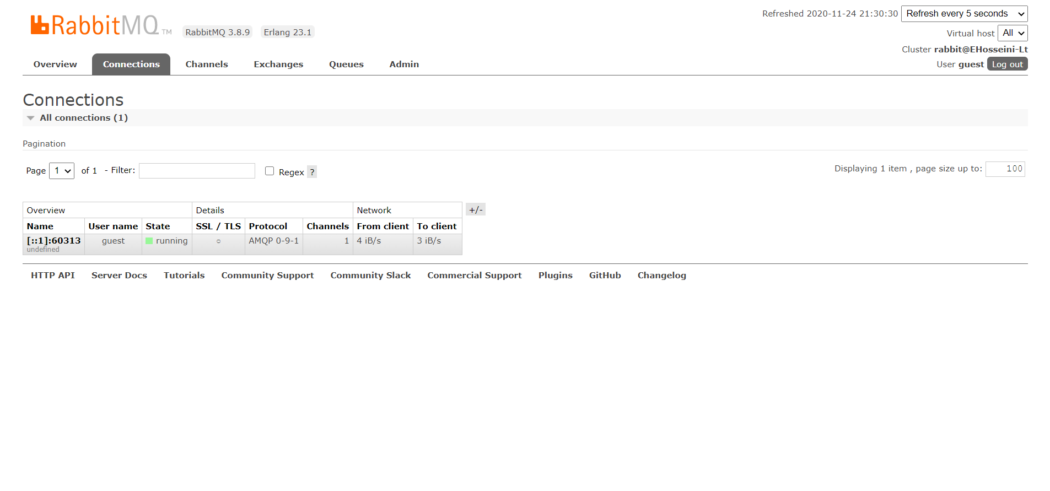
Task: Open the Commercial Support link
Action: [x=475, y=276]
